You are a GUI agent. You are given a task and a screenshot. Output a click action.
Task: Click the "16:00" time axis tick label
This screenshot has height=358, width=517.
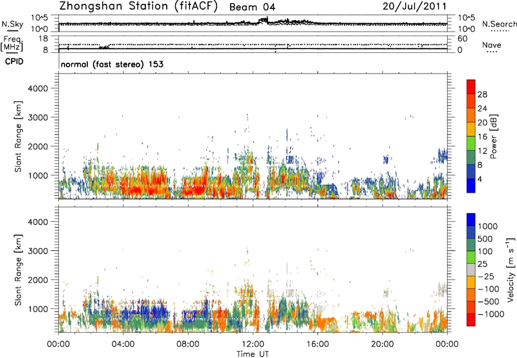[317, 344]
